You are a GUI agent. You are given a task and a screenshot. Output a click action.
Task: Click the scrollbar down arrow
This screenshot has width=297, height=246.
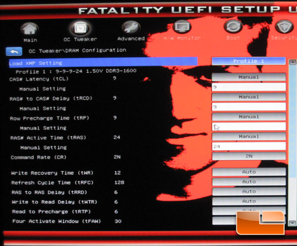(x=292, y=223)
